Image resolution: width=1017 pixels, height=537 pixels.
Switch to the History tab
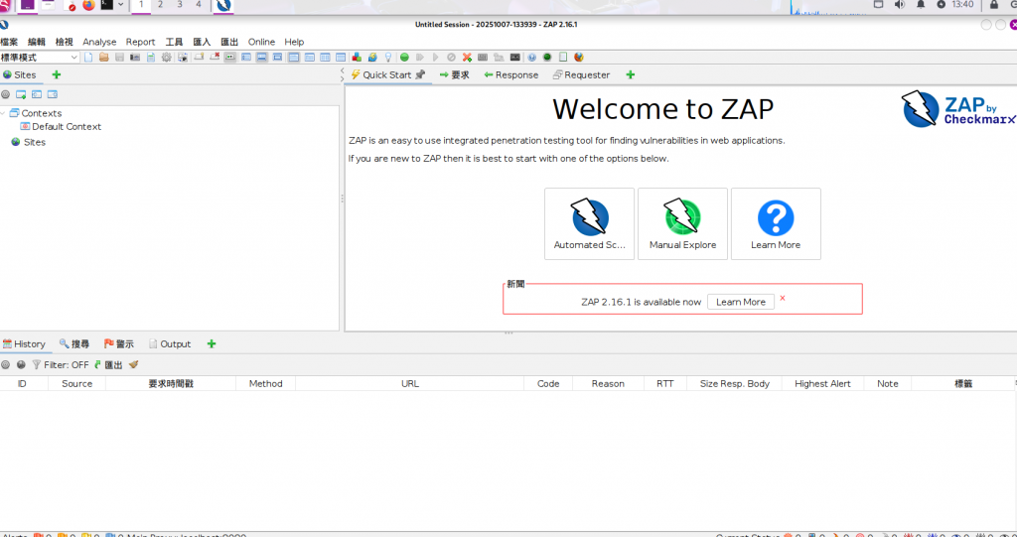24,343
